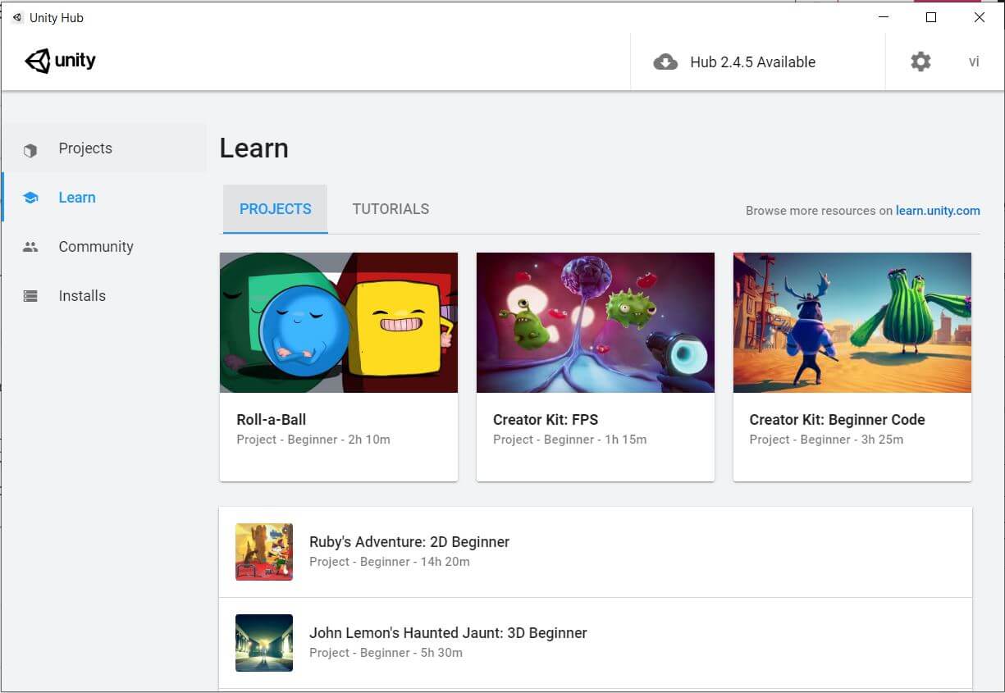1005x693 pixels.
Task: Go to Community section
Action: click(x=105, y=247)
